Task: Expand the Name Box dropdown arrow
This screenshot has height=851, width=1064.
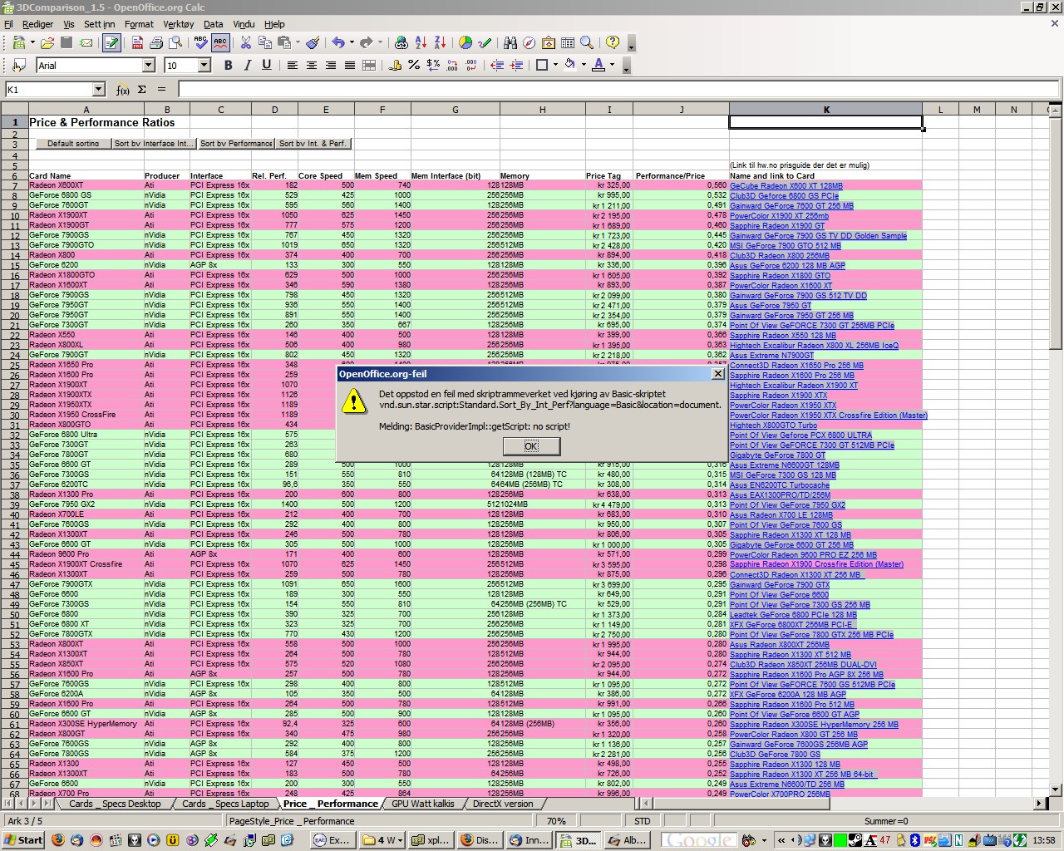Action: [x=98, y=89]
